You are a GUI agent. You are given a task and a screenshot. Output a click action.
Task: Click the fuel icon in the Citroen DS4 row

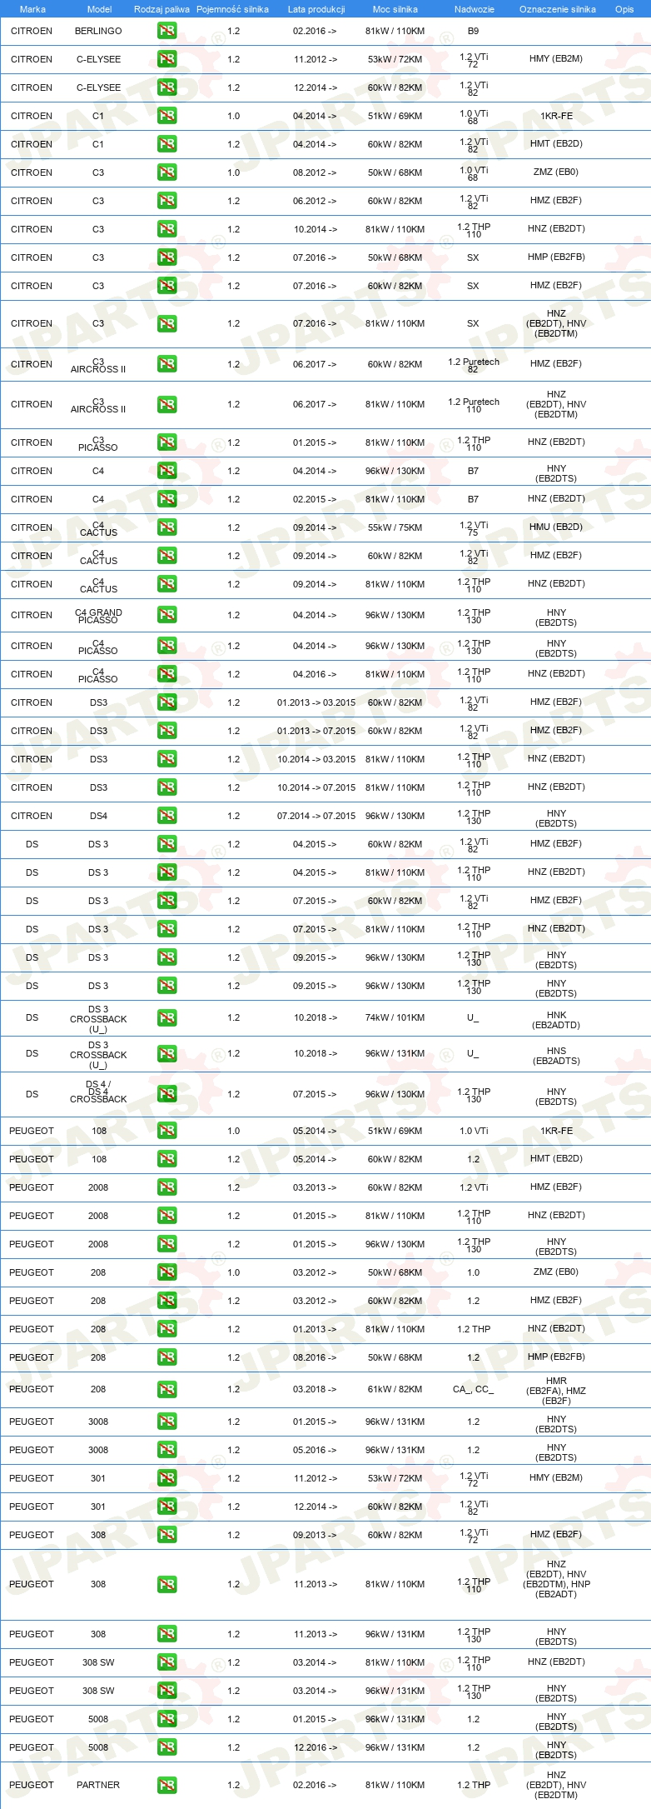[x=166, y=816]
